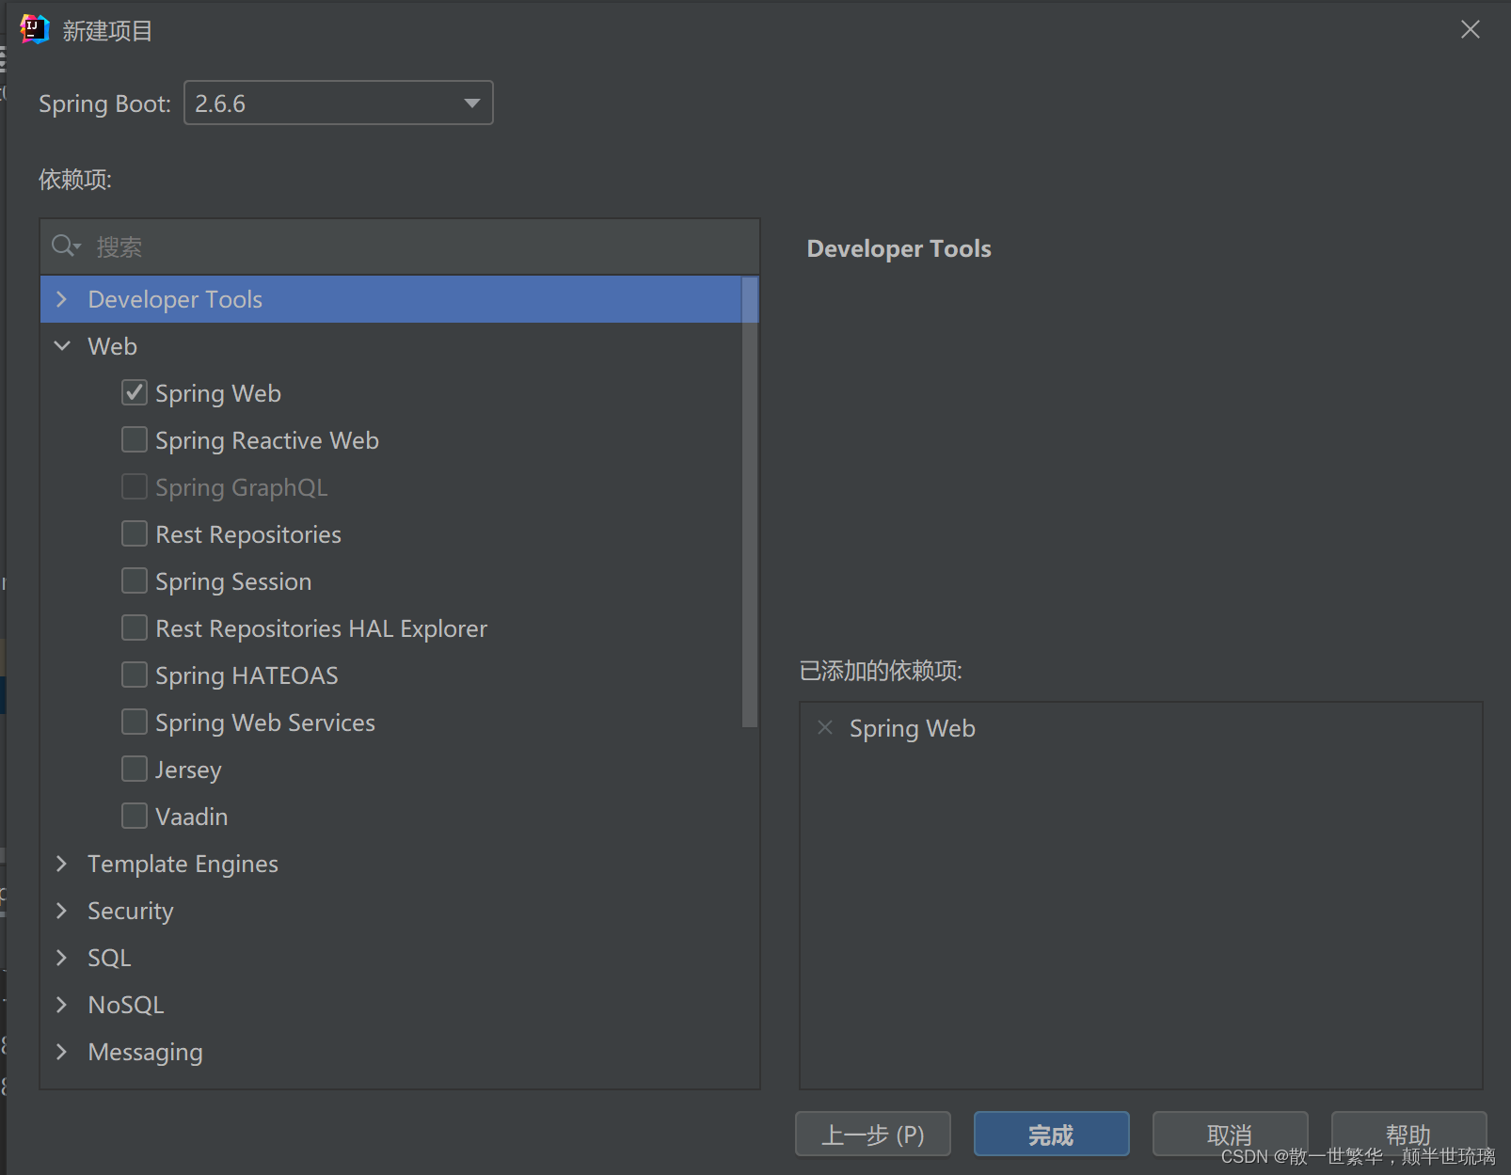Select the Messaging row text

145,1052
